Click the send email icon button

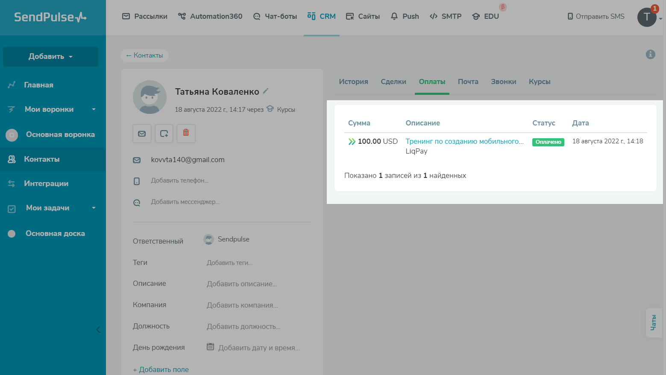(142, 134)
